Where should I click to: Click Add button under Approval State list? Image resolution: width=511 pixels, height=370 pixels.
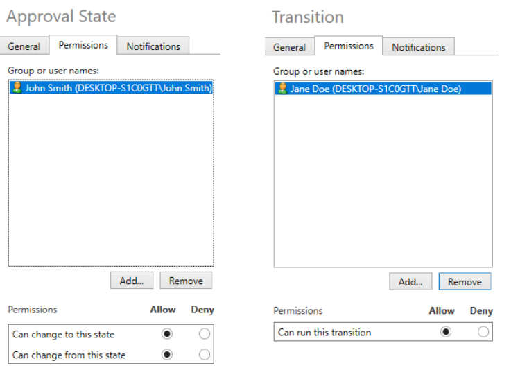tap(132, 281)
